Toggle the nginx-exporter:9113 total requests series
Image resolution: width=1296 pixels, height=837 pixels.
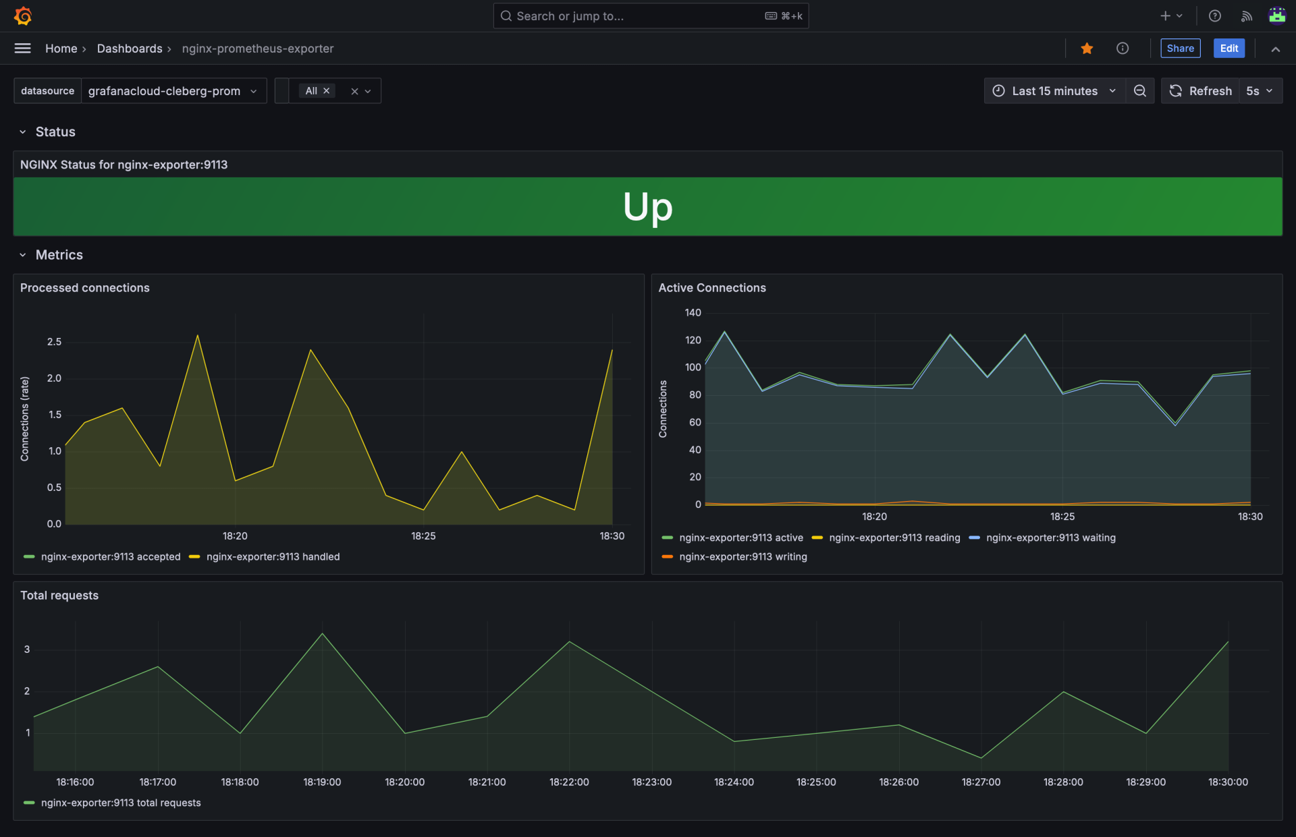pyautogui.click(x=122, y=803)
